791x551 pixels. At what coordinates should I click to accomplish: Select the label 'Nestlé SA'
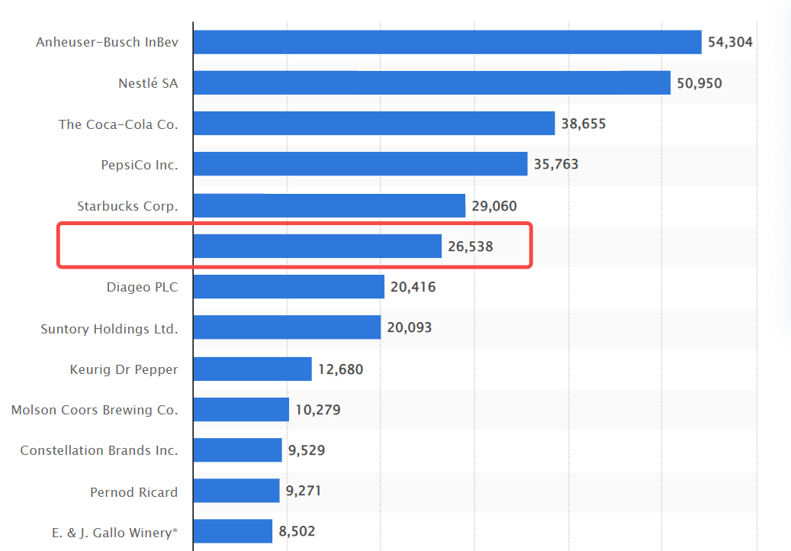click(x=148, y=83)
